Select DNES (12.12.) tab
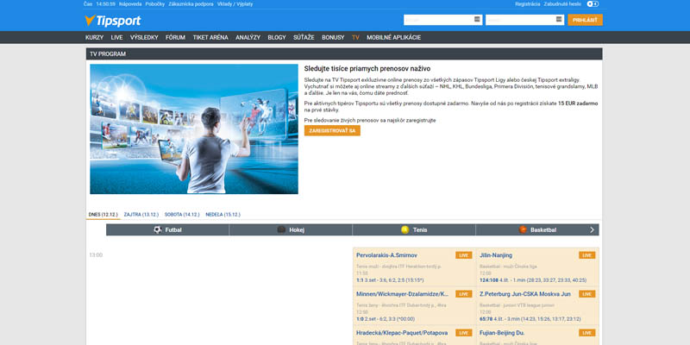This screenshot has height=345, width=690. pos(103,214)
